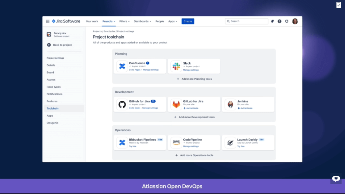Expand the Dashboards dropdown menu

click(142, 21)
